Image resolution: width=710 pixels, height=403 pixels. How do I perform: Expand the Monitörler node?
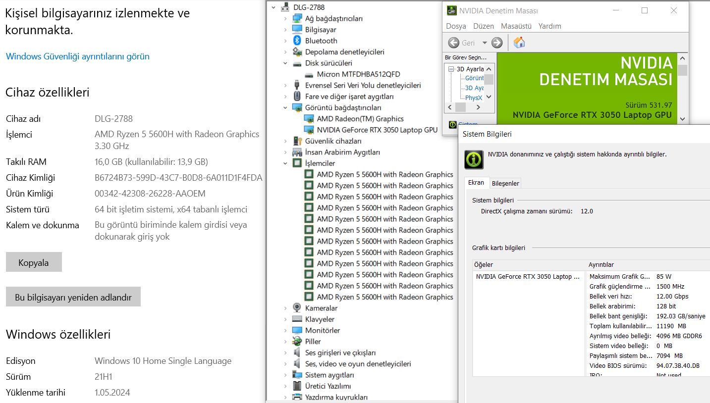coord(285,330)
